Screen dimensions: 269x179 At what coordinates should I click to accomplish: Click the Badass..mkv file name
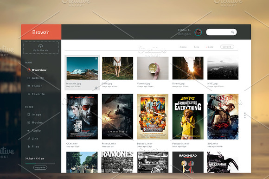click(145, 144)
